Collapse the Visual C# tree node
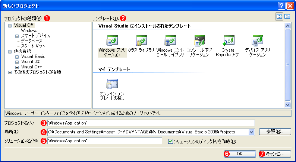Image resolution: width=296 pixels, height=162 pixels. [10, 26]
